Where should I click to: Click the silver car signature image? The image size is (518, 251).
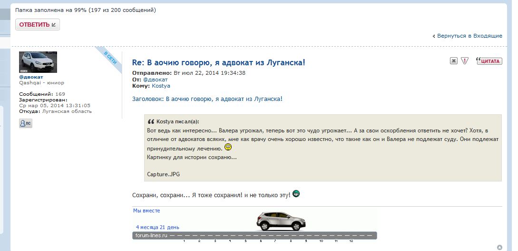pyautogui.click(x=281, y=221)
